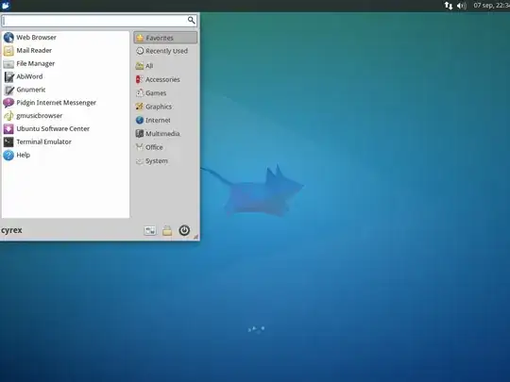Click the network connection arrows icon
Screen dimensions: 510x382
coord(449,6)
